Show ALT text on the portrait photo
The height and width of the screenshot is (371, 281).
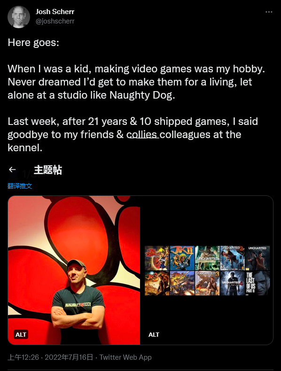[x=21, y=334]
